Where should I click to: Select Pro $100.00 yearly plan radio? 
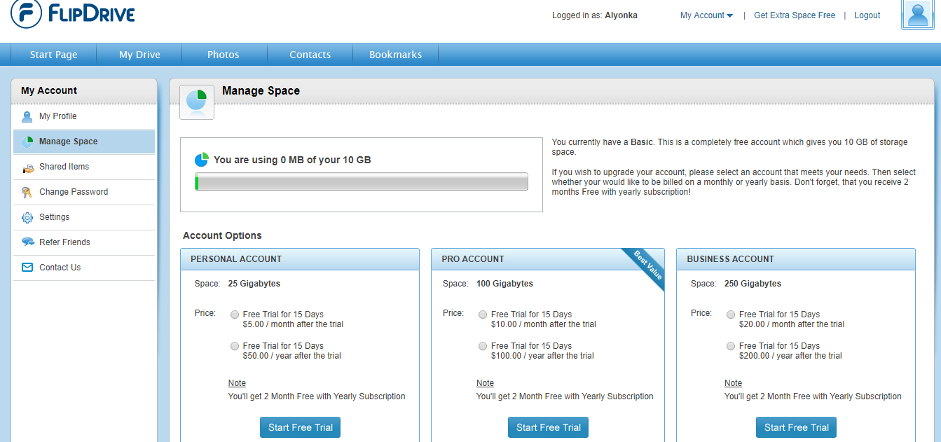tap(483, 346)
